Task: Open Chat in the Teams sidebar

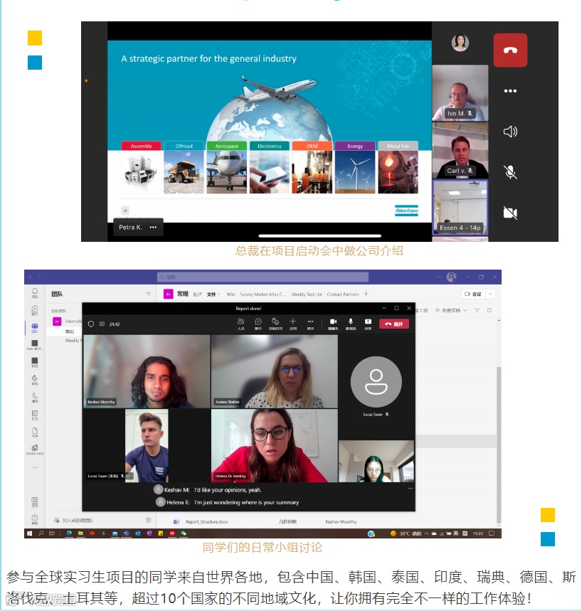Action: (35, 310)
